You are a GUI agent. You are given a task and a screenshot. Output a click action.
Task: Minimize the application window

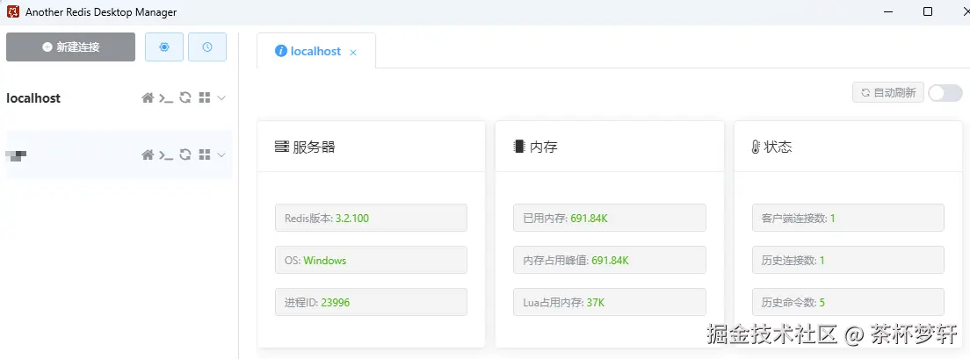(x=889, y=11)
